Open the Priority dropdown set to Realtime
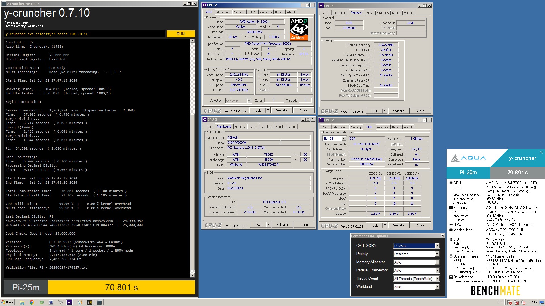Viewport: 545px width, 306px height. click(x=437, y=254)
